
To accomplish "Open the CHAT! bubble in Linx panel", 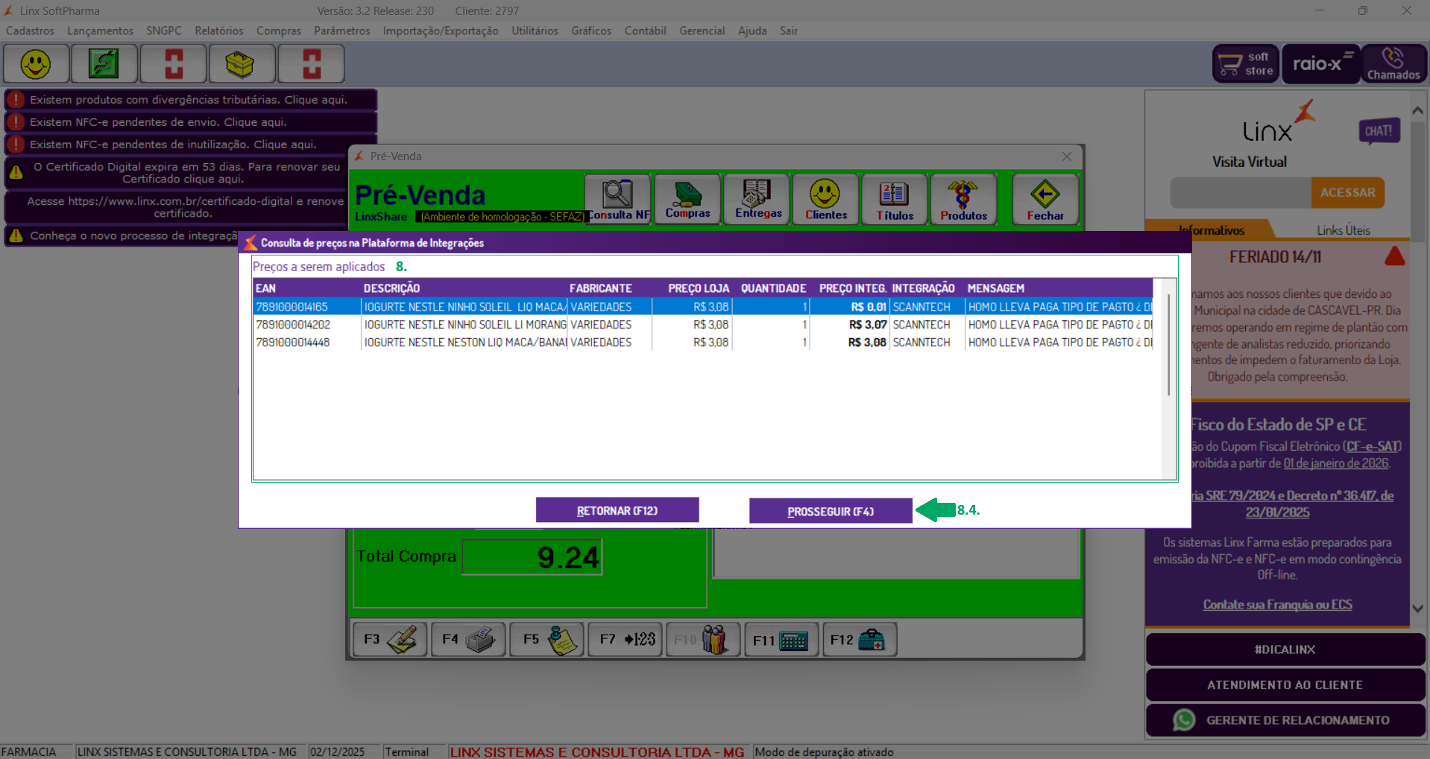I will [1379, 131].
